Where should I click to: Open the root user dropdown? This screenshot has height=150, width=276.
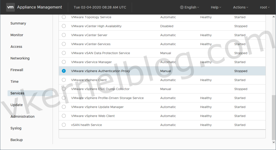(x=265, y=7)
